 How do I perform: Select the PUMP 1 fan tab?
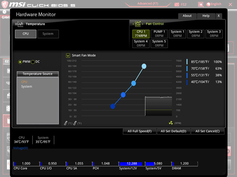[x=159, y=34]
